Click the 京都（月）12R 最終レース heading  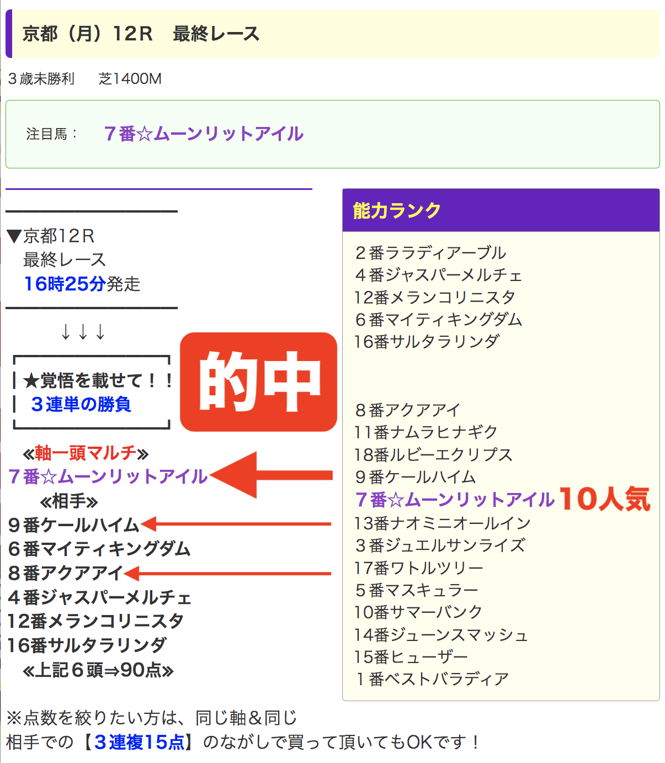141,34
